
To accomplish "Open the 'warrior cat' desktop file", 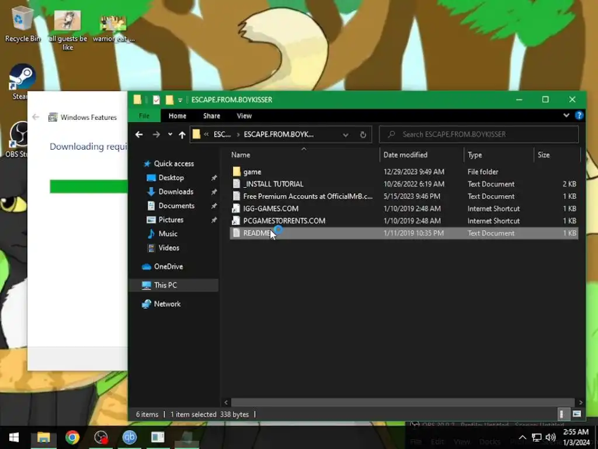I will point(113,29).
